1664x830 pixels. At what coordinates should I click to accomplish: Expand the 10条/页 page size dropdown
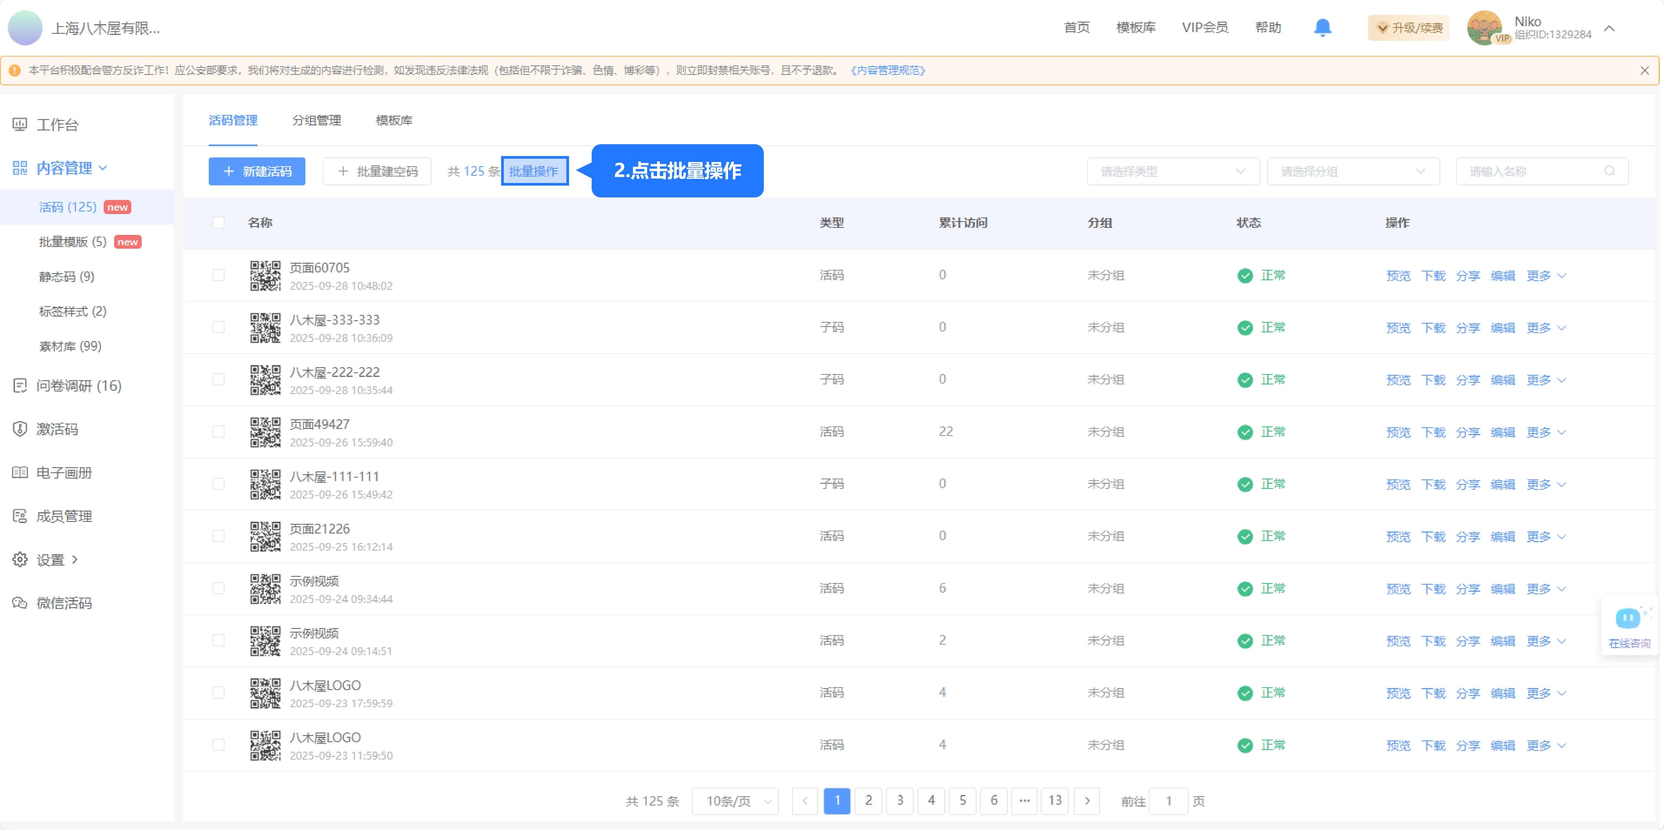(x=735, y=801)
